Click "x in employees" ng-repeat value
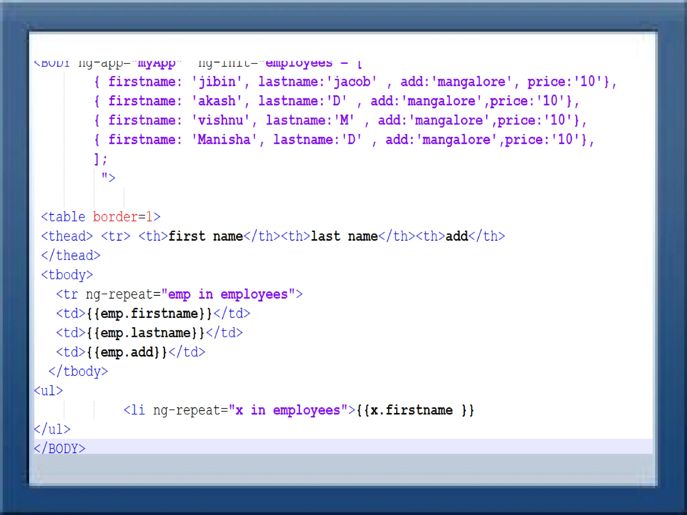The height and width of the screenshot is (515, 687). click(x=288, y=410)
